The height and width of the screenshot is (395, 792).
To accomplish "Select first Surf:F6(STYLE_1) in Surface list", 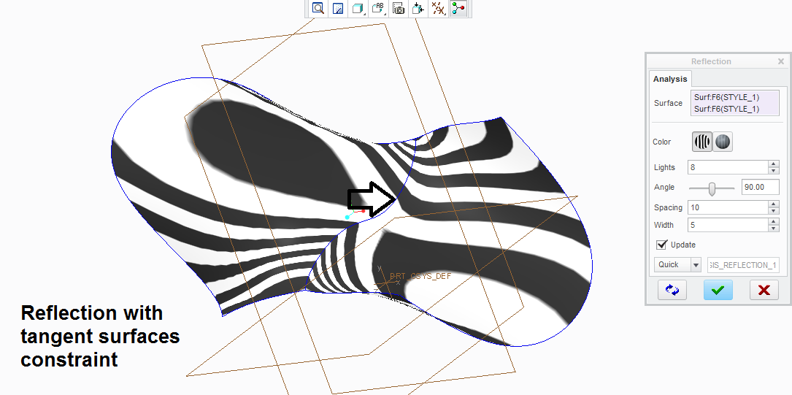I will [726, 98].
